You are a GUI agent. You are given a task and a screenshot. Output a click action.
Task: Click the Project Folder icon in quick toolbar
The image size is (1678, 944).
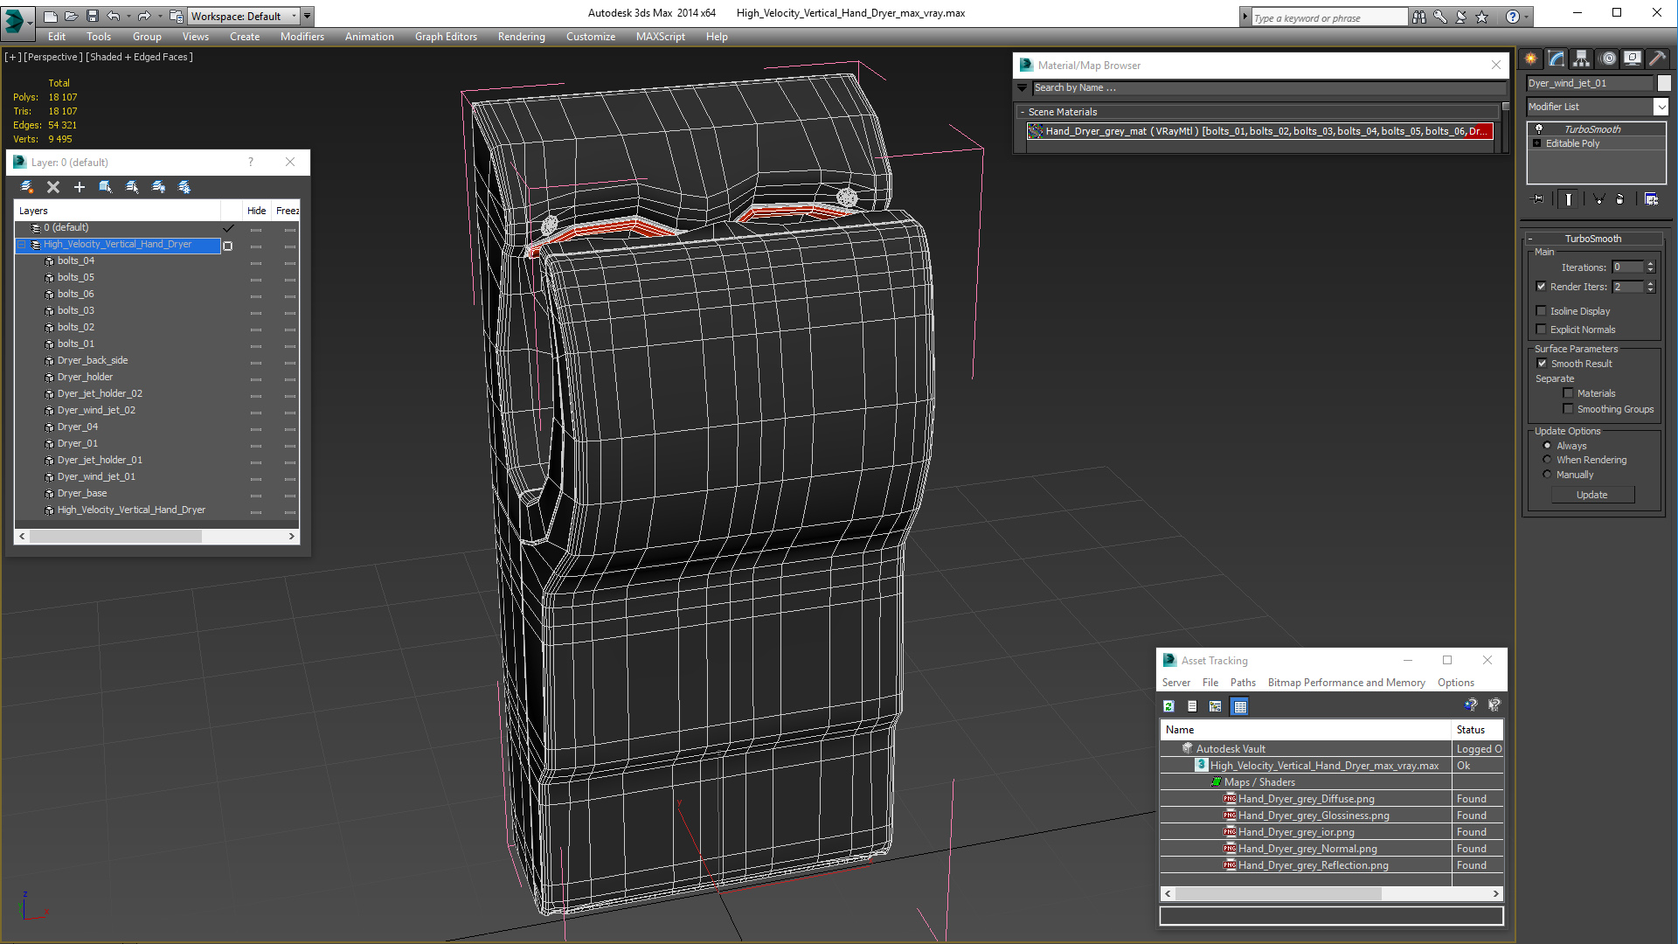tap(177, 16)
